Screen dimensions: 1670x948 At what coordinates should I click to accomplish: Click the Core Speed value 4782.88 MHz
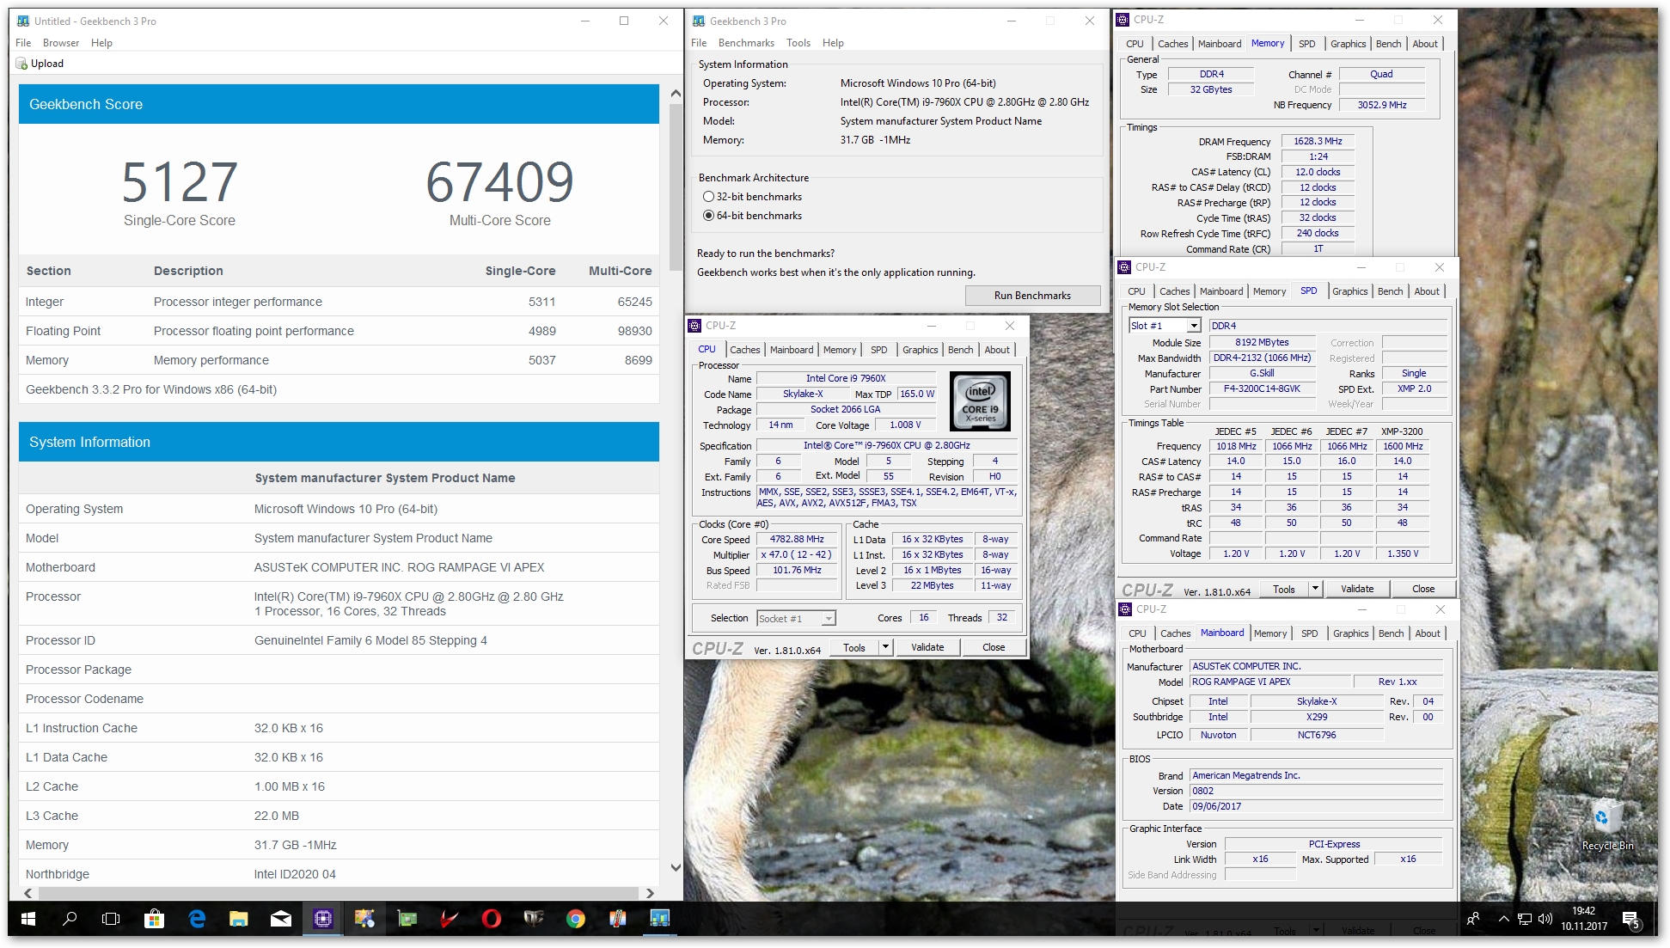[797, 539]
